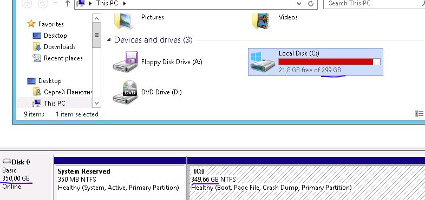Click the Healthy (Boot, Page File, Crash Dump) text
This screenshot has width=425, height=200.
click(x=271, y=188)
